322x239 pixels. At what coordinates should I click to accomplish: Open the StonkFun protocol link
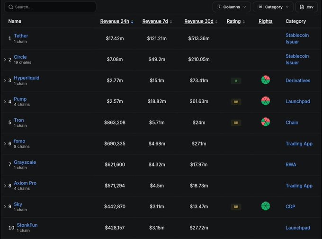click(27, 225)
